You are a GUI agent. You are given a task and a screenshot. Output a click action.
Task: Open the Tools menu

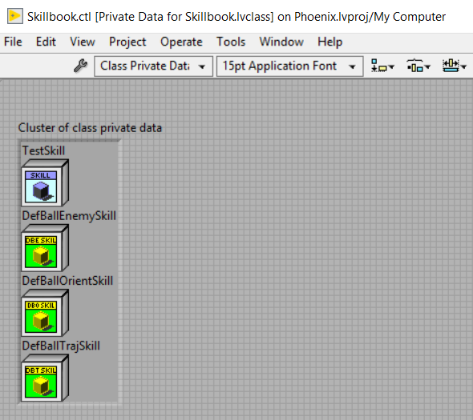pyautogui.click(x=231, y=42)
